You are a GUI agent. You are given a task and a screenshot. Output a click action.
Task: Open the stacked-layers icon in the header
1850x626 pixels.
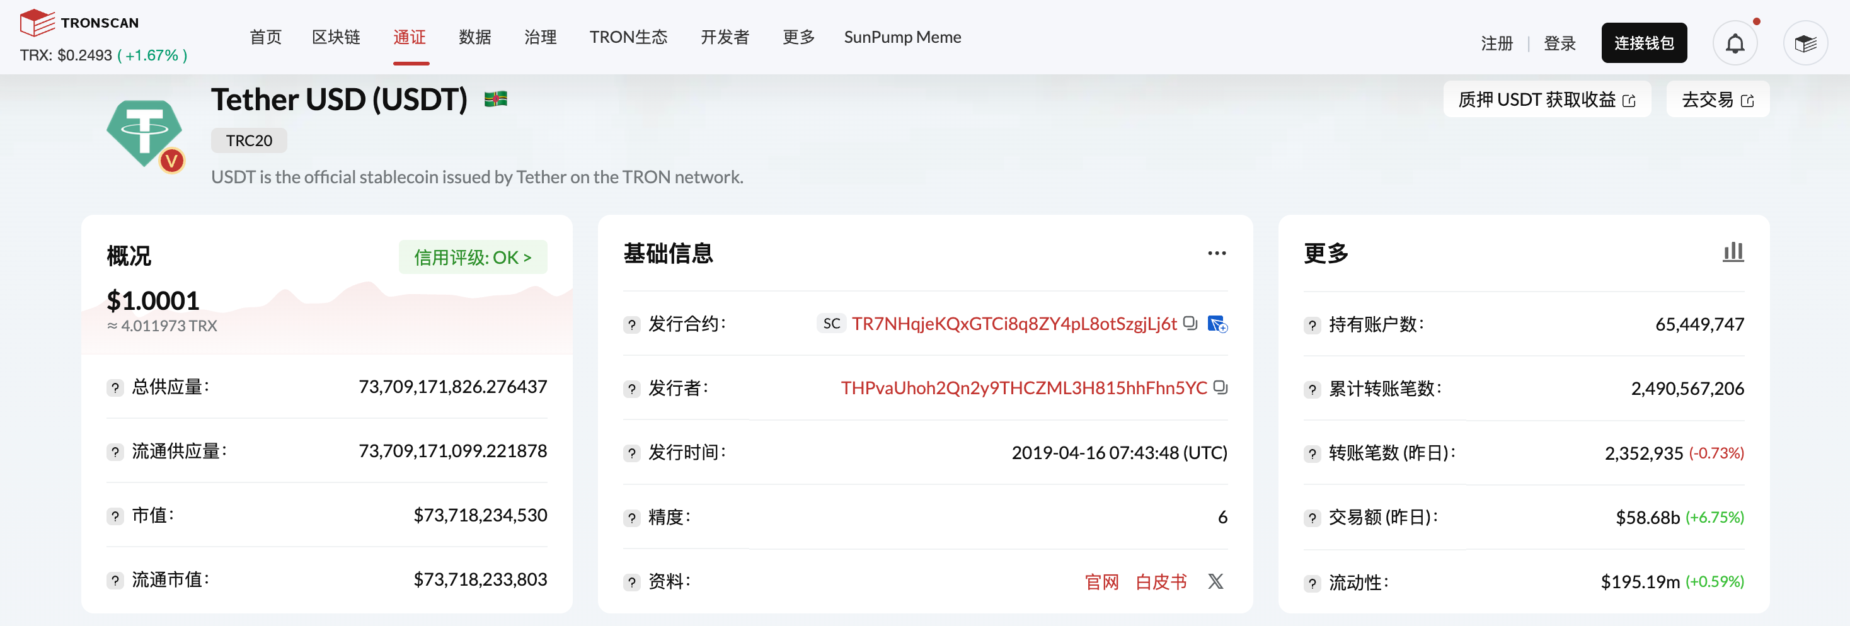tap(1805, 44)
